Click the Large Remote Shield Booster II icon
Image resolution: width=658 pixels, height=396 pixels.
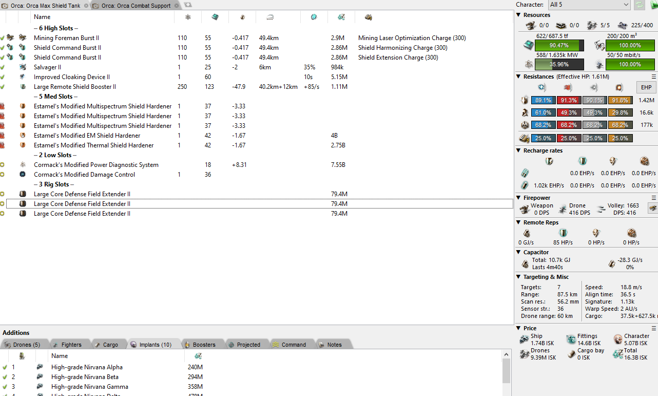(23, 87)
